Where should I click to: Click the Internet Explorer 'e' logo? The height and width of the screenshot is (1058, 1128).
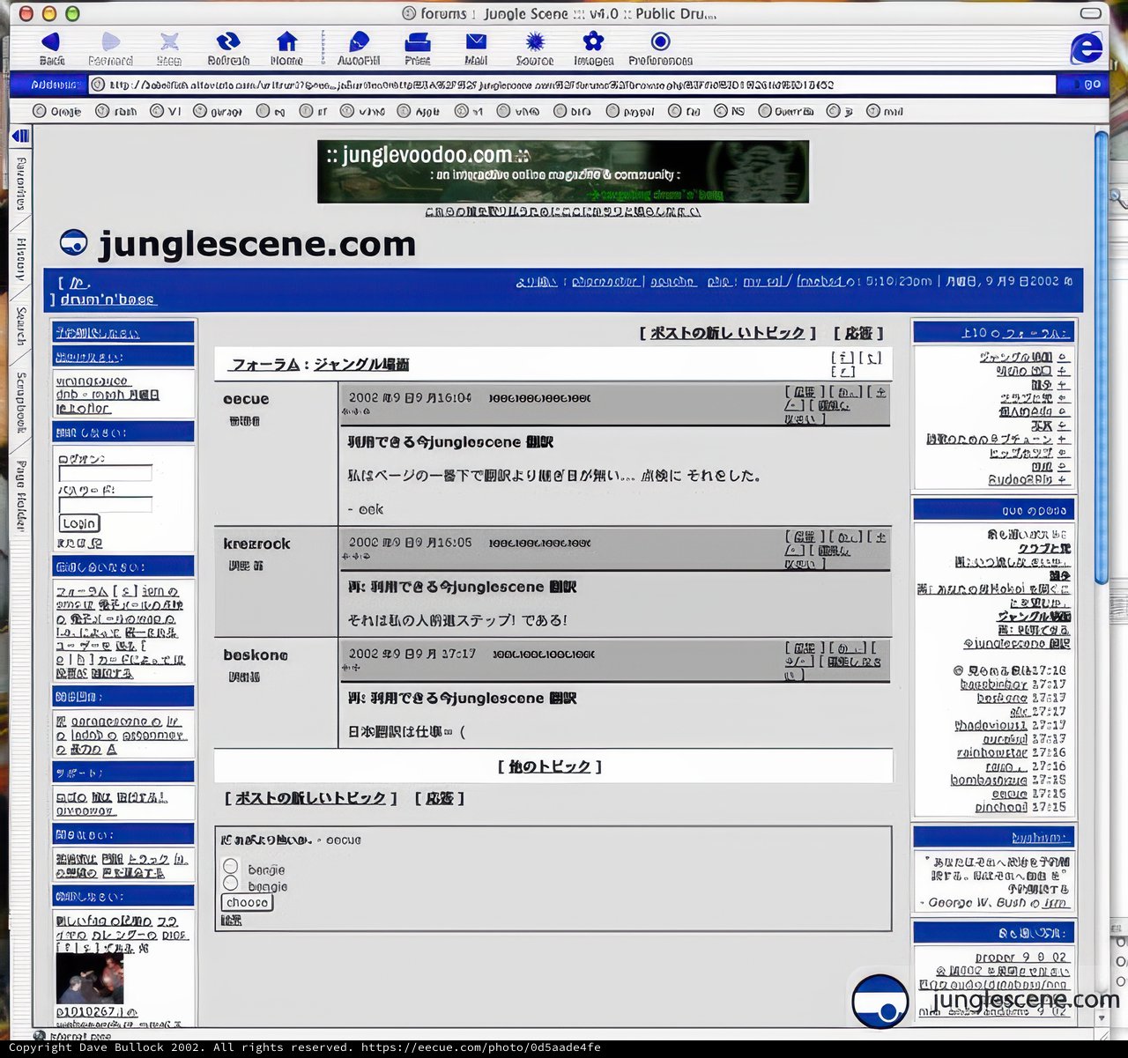[1087, 48]
